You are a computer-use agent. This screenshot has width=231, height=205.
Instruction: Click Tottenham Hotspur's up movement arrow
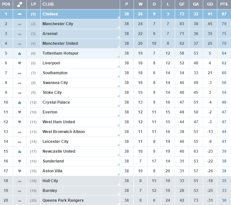(20, 53)
